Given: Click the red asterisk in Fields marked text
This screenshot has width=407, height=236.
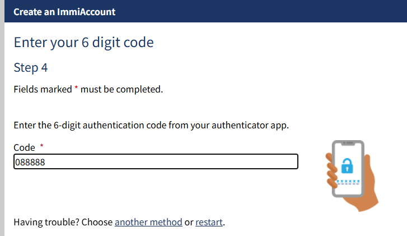Looking at the screenshot, I should coord(76,87).
